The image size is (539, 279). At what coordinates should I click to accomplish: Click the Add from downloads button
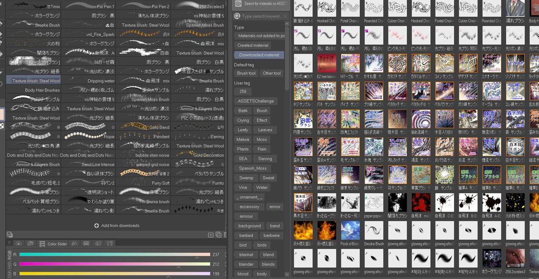[x=116, y=226]
